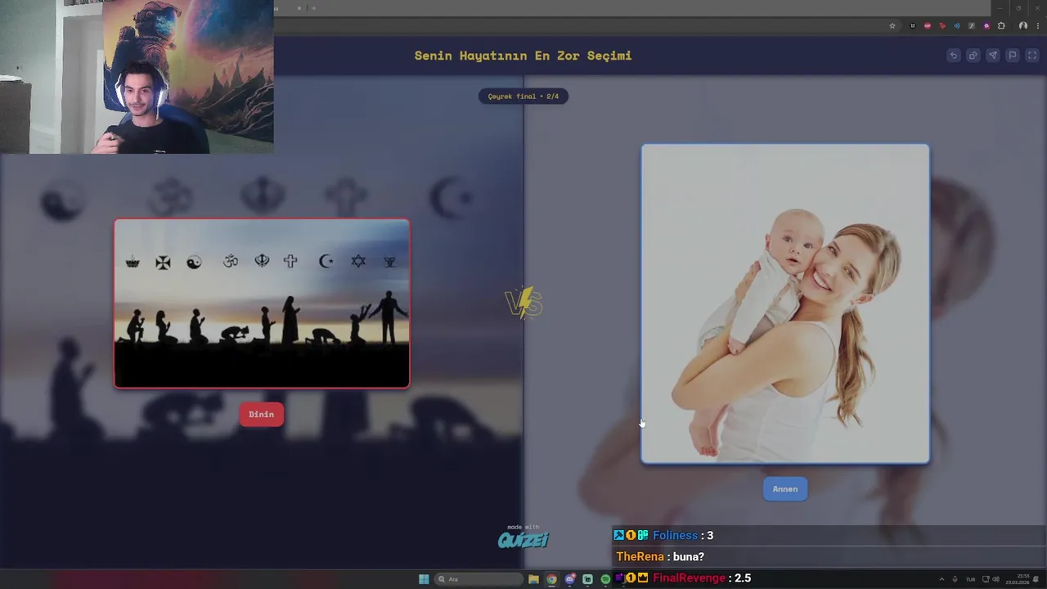Click the microphone tray icon

(x=955, y=579)
